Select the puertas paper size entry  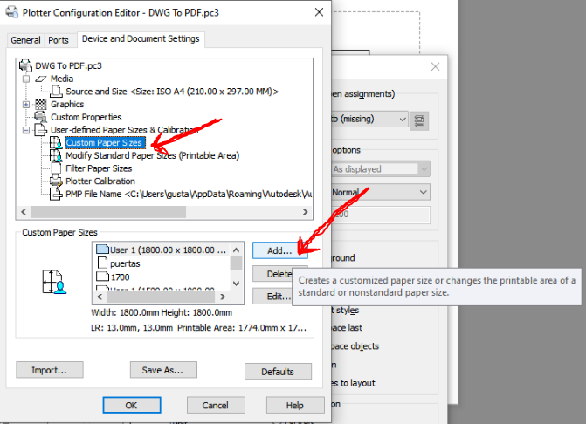pyautogui.click(x=125, y=263)
